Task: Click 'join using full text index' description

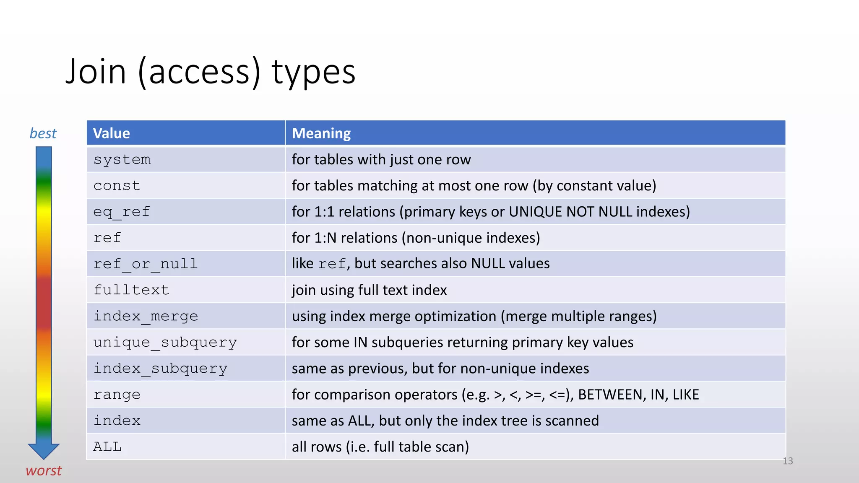Action: click(369, 290)
